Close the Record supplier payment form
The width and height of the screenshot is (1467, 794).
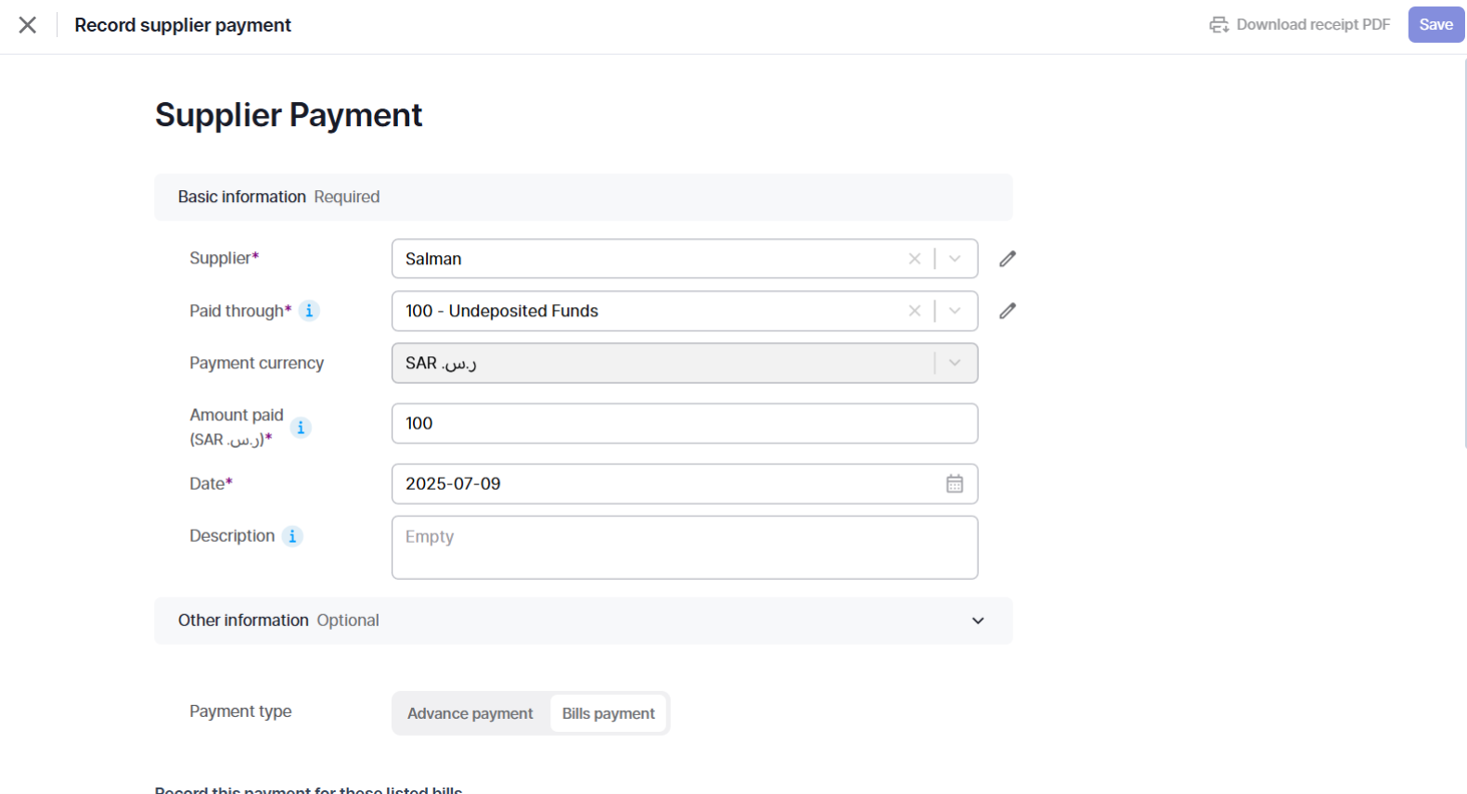28,25
